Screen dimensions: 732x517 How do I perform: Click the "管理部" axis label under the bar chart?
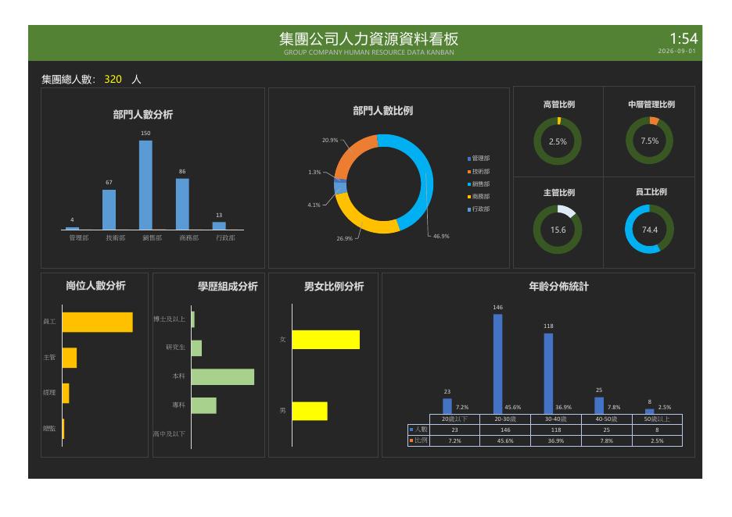tap(79, 237)
